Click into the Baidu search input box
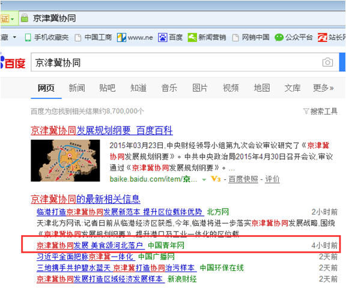Image resolution: width=346 pixels, height=295 pixels. (177, 62)
